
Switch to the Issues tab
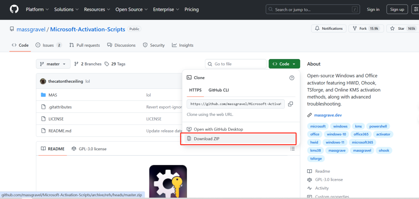[48, 45]
